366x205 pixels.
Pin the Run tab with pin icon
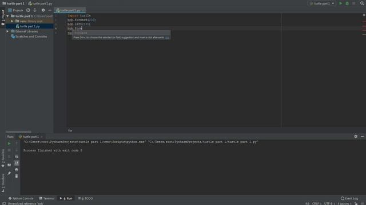9,173
